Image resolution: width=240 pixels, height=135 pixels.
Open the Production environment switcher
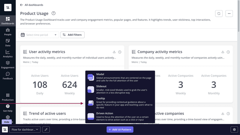click(x=7, y=97)
